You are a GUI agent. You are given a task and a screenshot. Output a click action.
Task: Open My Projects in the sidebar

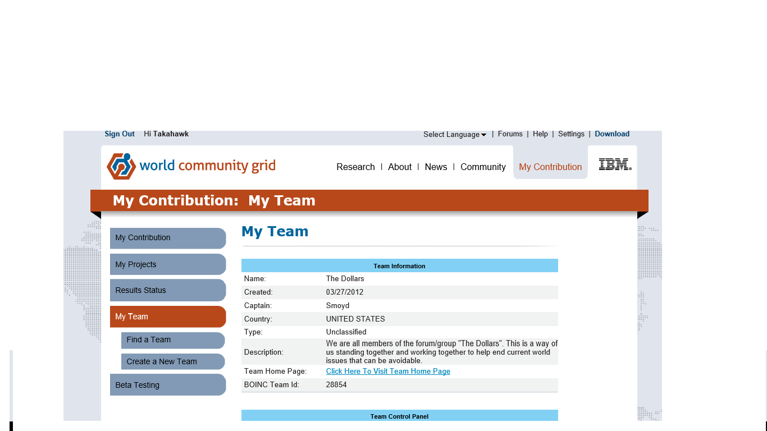[168, 264]
